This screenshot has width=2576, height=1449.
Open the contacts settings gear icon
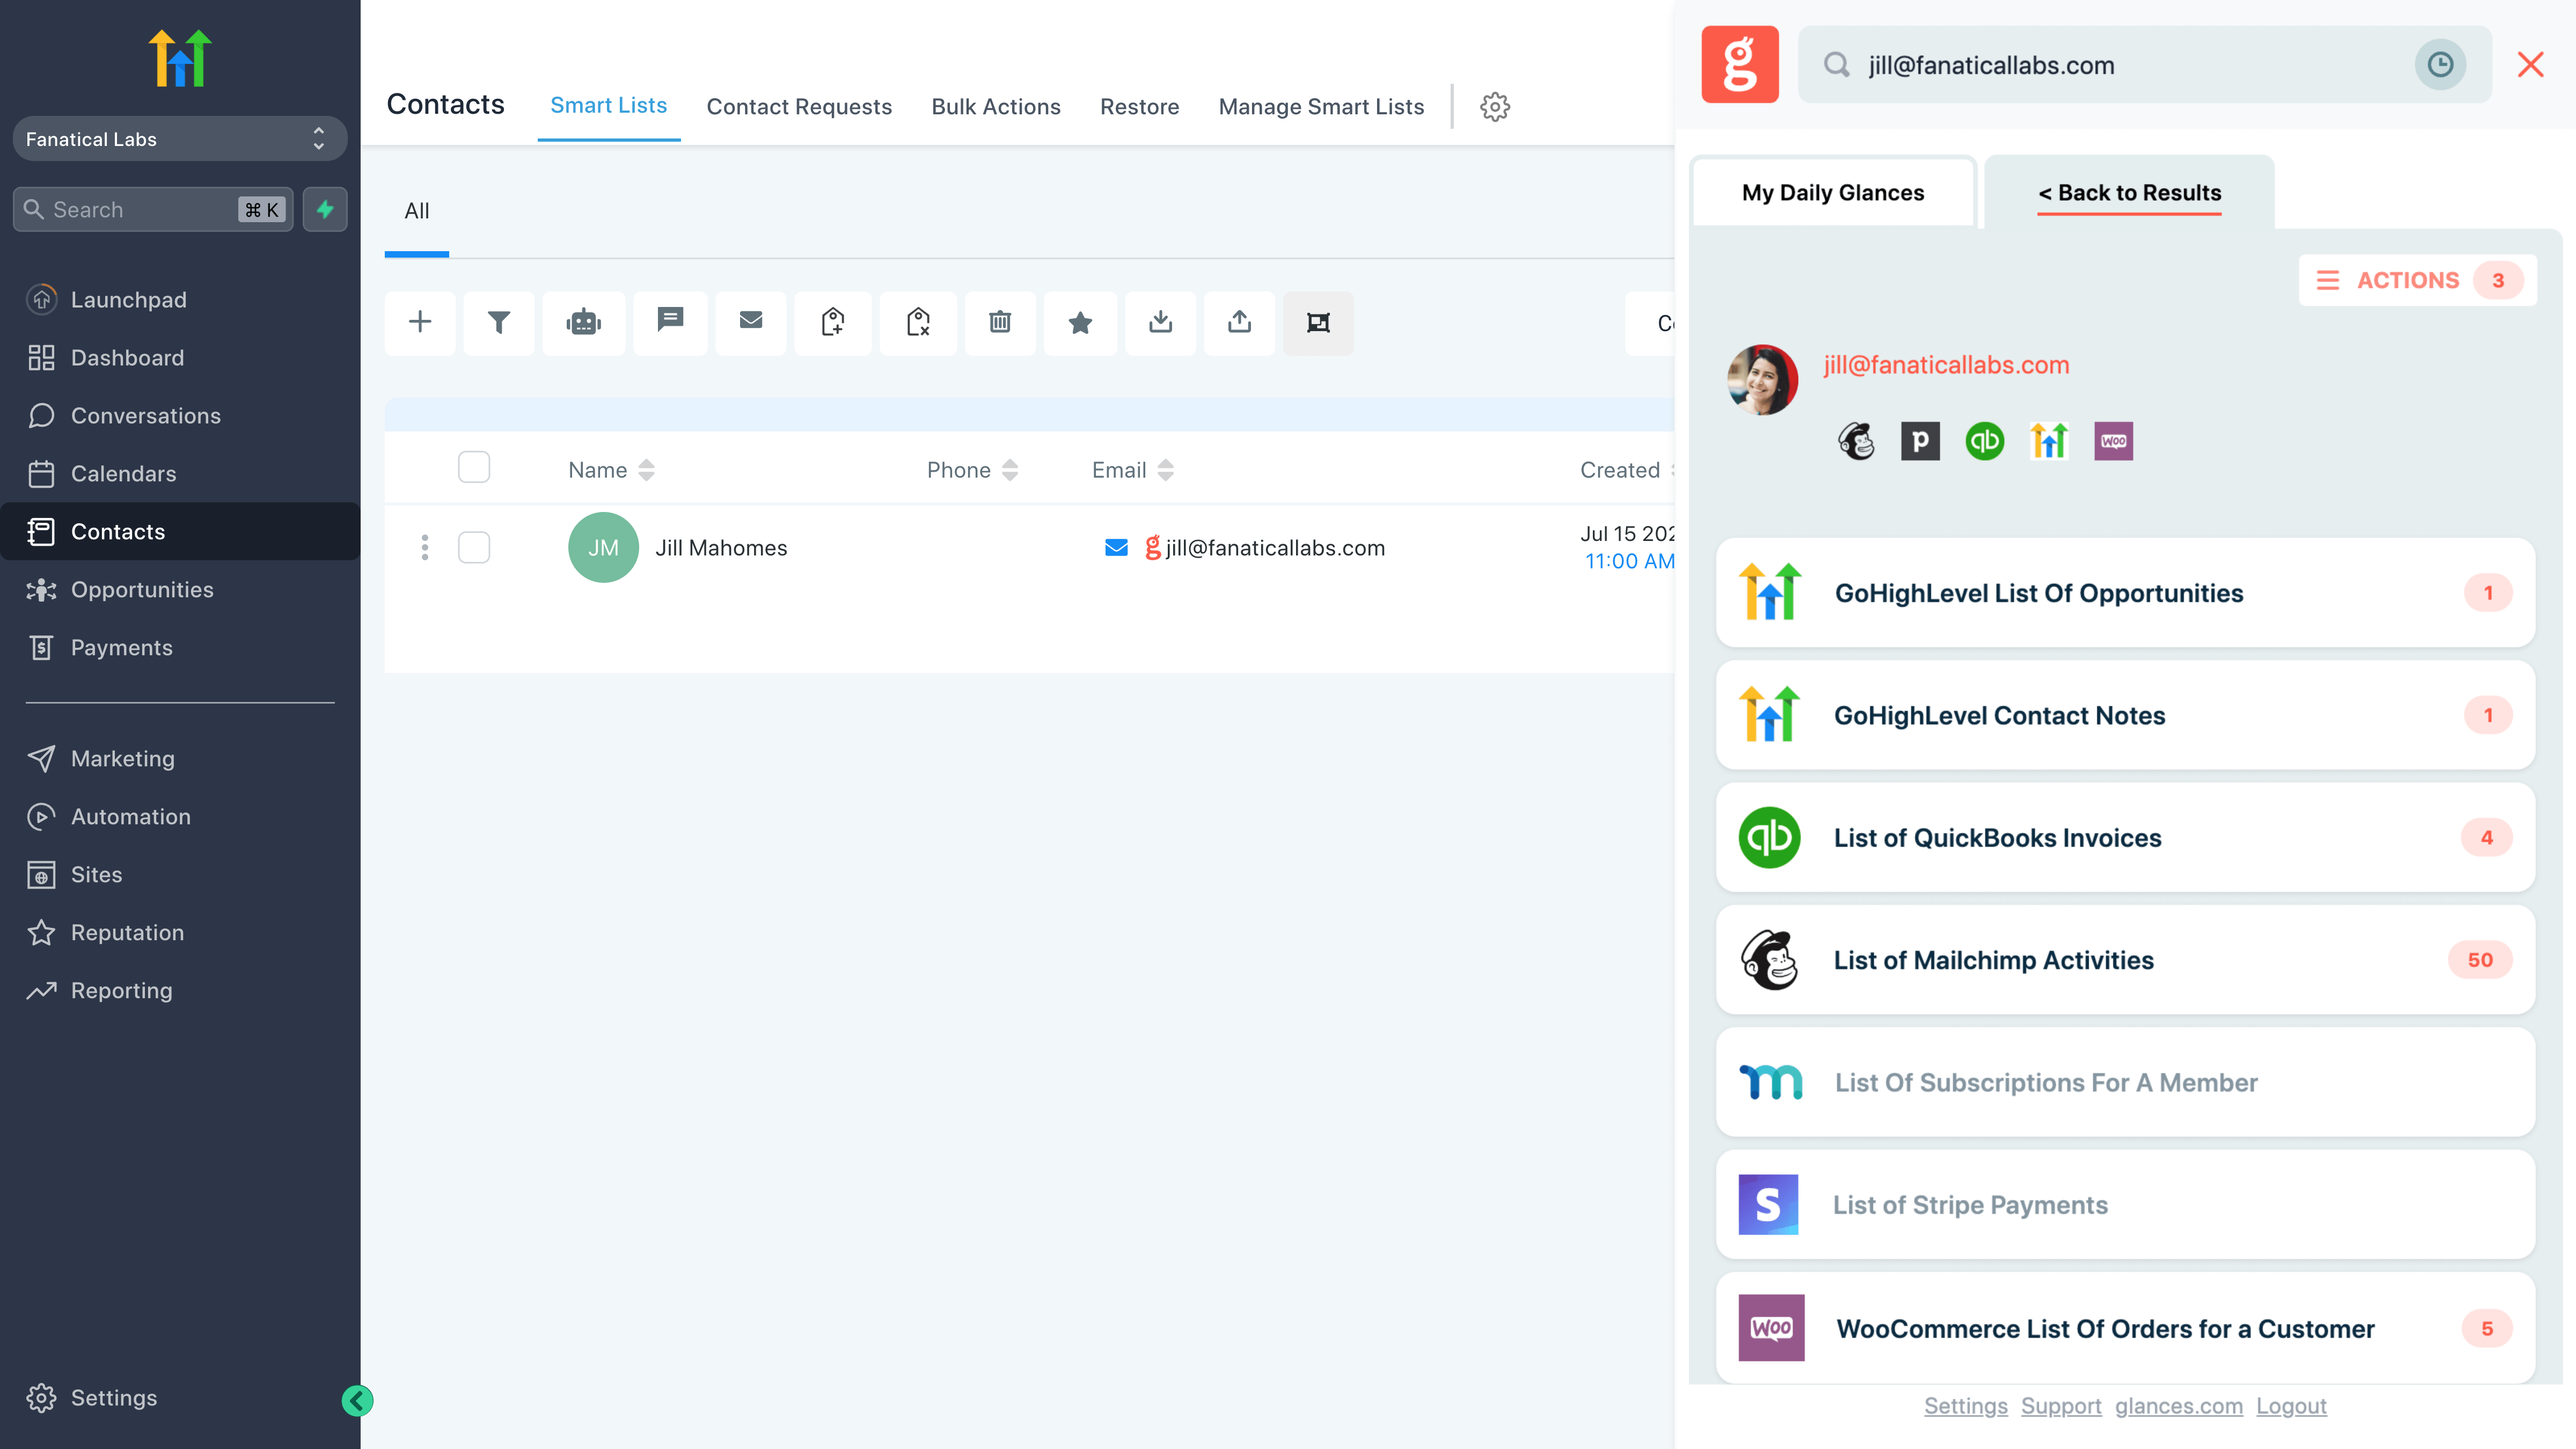click(x=1495, y=107)
